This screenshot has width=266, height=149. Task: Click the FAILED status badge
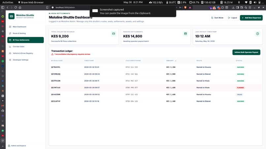[240, 94]
